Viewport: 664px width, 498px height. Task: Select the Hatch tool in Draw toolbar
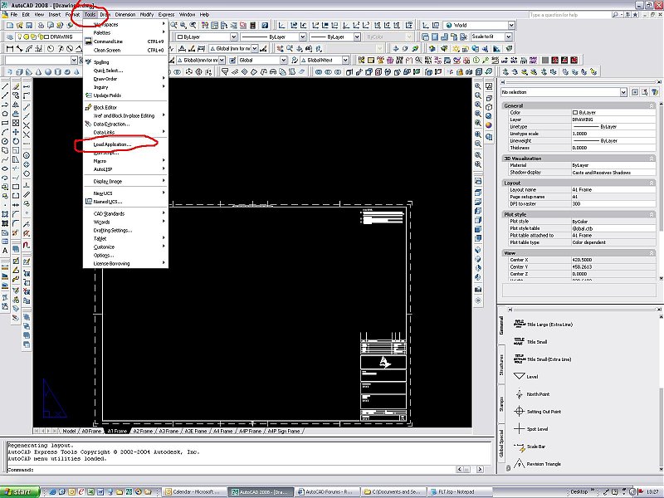[5, 214]
